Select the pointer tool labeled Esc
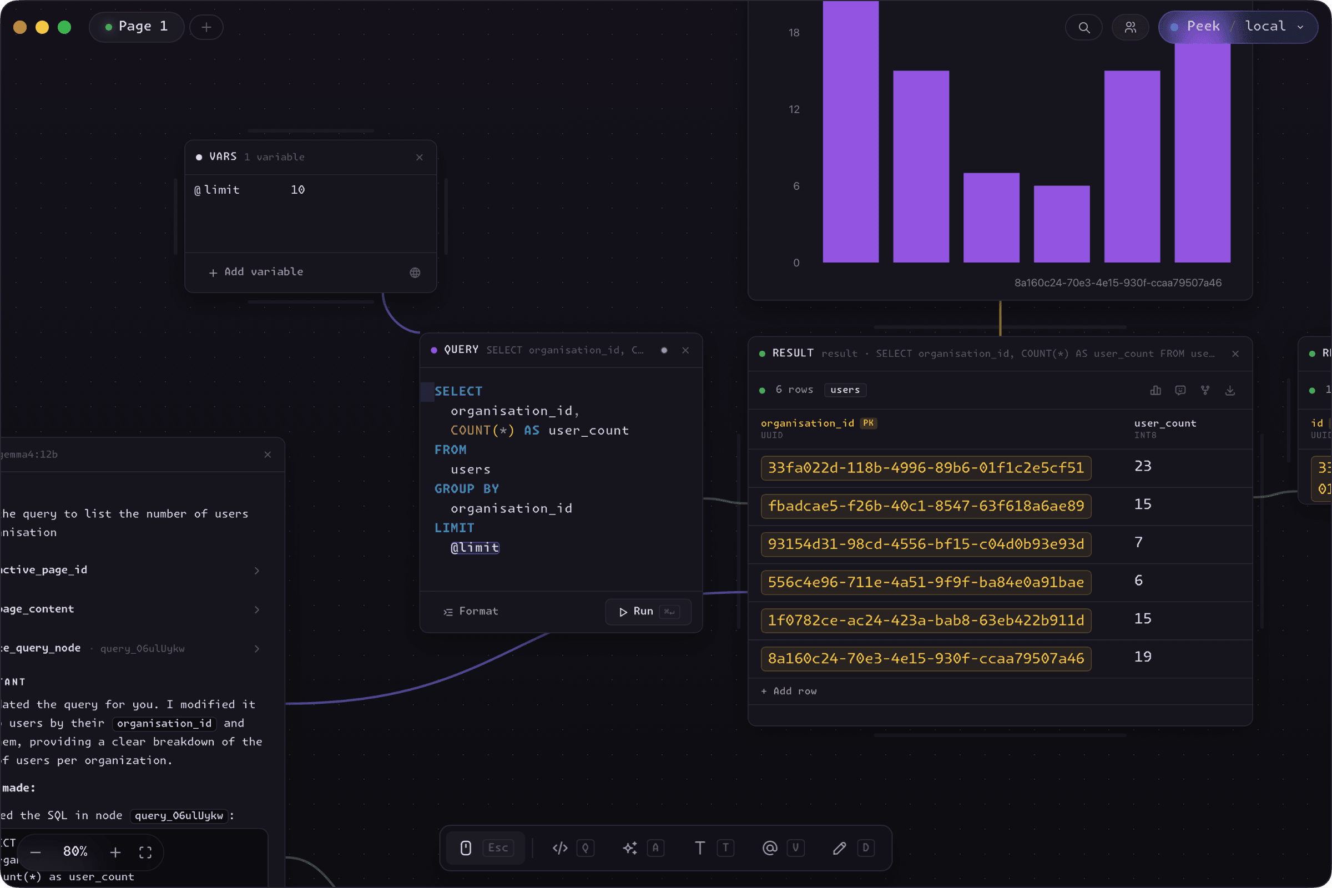This screenshot has height=888, width=1332. [x=485, y=848]
